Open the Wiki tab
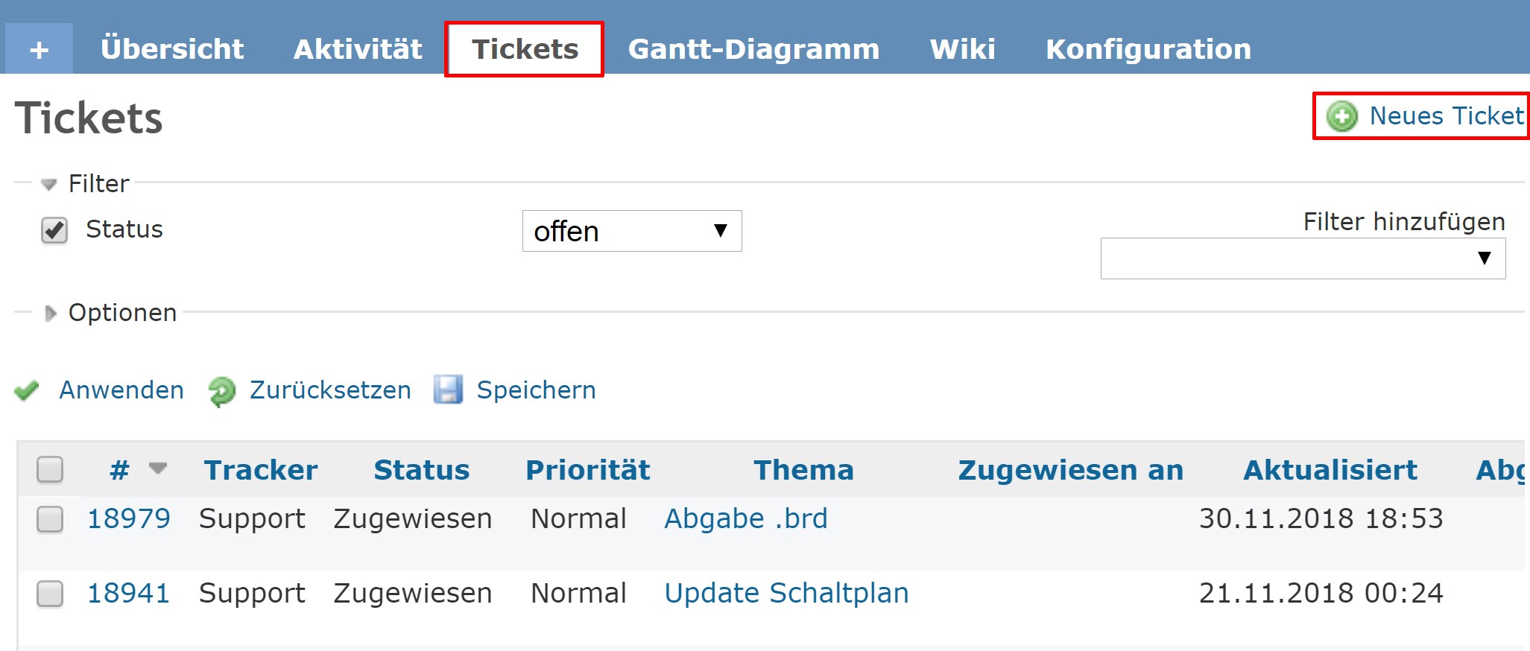 point(962,49)
